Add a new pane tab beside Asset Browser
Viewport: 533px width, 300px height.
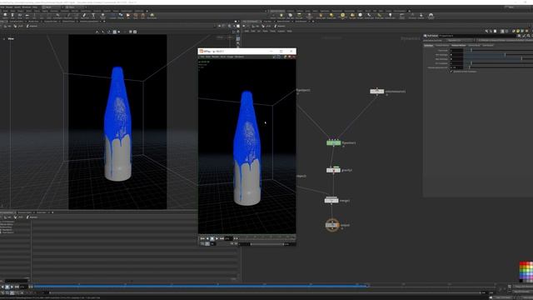313,21
